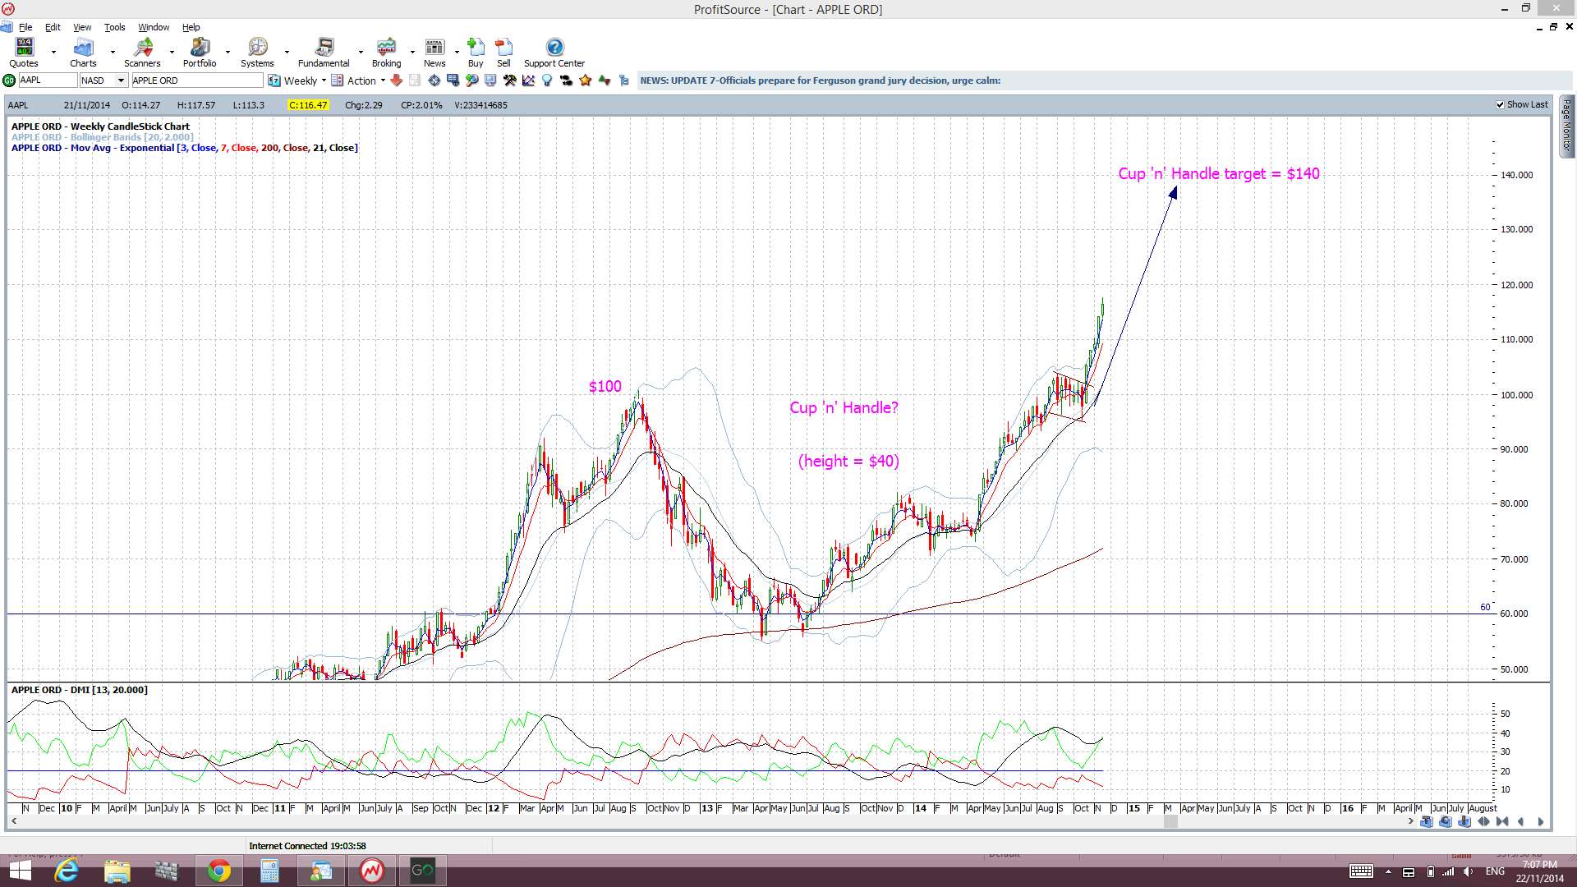
Task: Click the crosshair target icon
Action: (x=434, y=80)
